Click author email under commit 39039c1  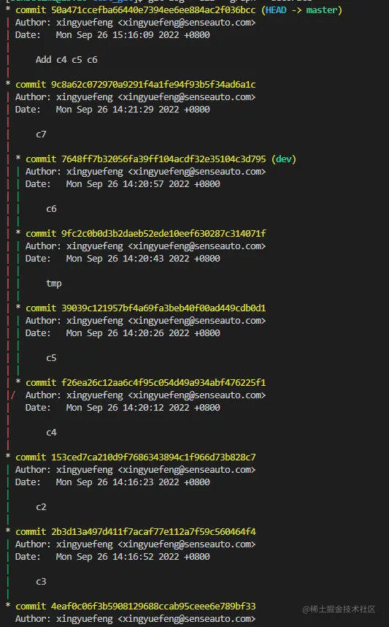(x=197, y=321)
